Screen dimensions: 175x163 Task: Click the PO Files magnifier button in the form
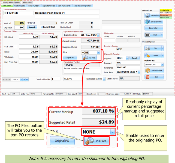[x=90, y=58]
